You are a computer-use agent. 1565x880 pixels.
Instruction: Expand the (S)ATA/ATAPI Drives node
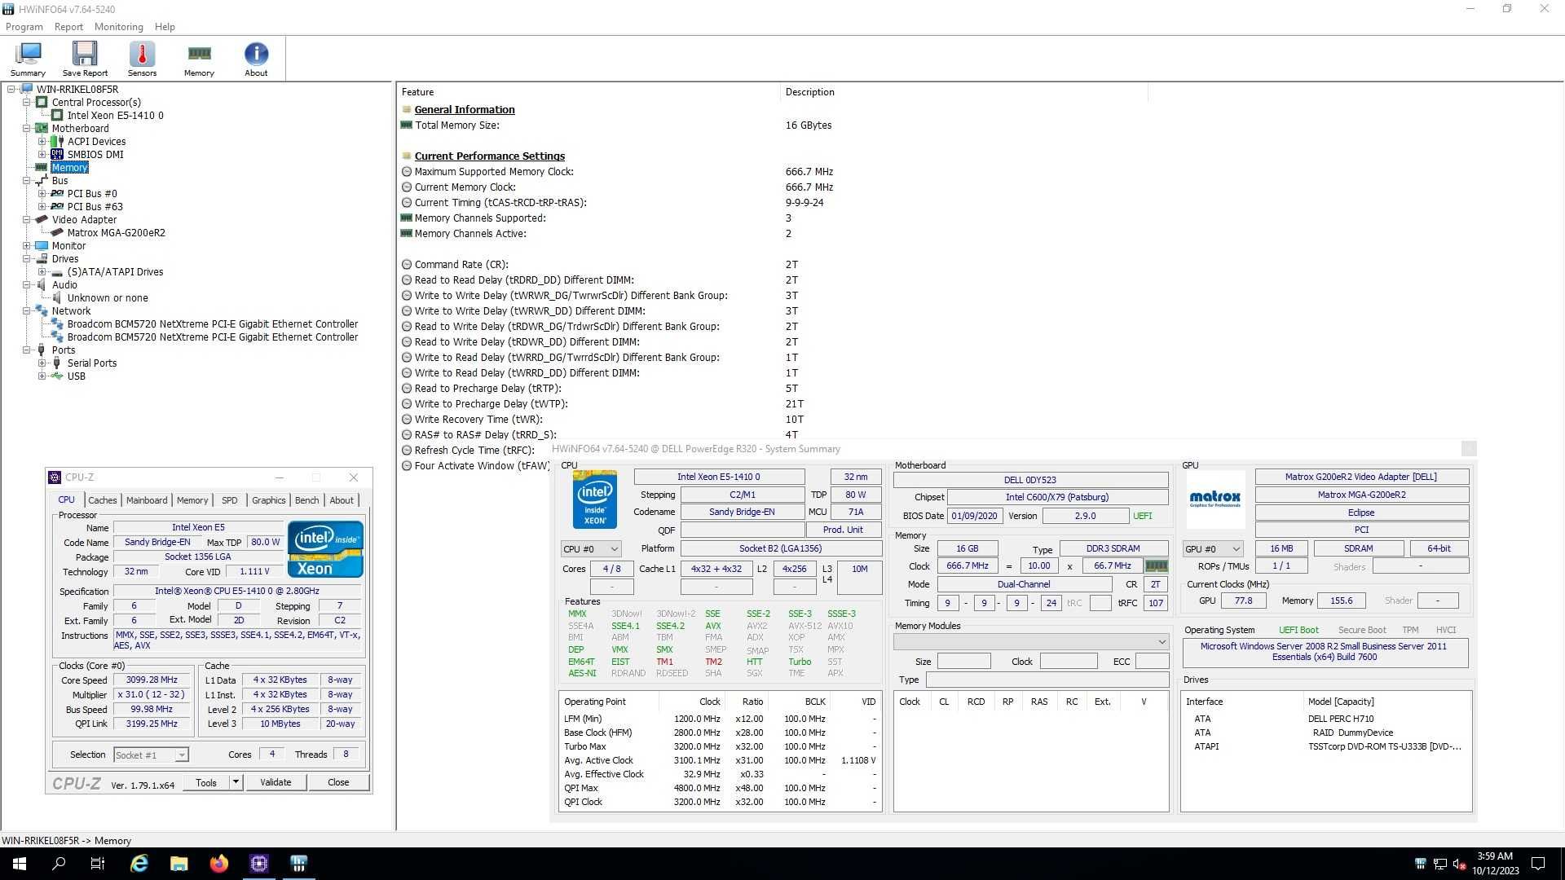click(42, 272)
